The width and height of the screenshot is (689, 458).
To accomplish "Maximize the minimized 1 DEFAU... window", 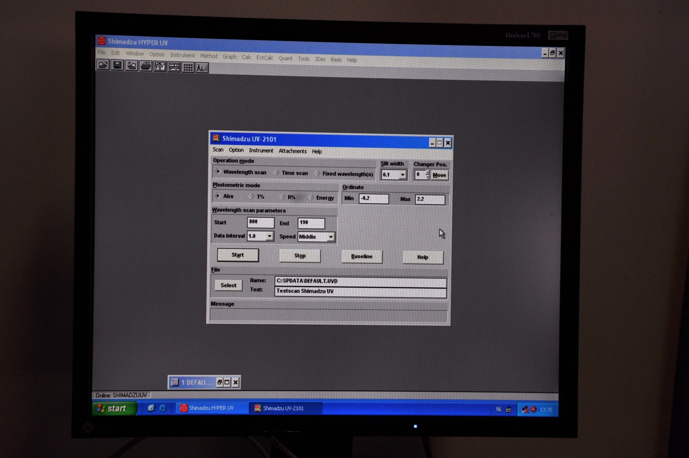I will tap(227, 383).
